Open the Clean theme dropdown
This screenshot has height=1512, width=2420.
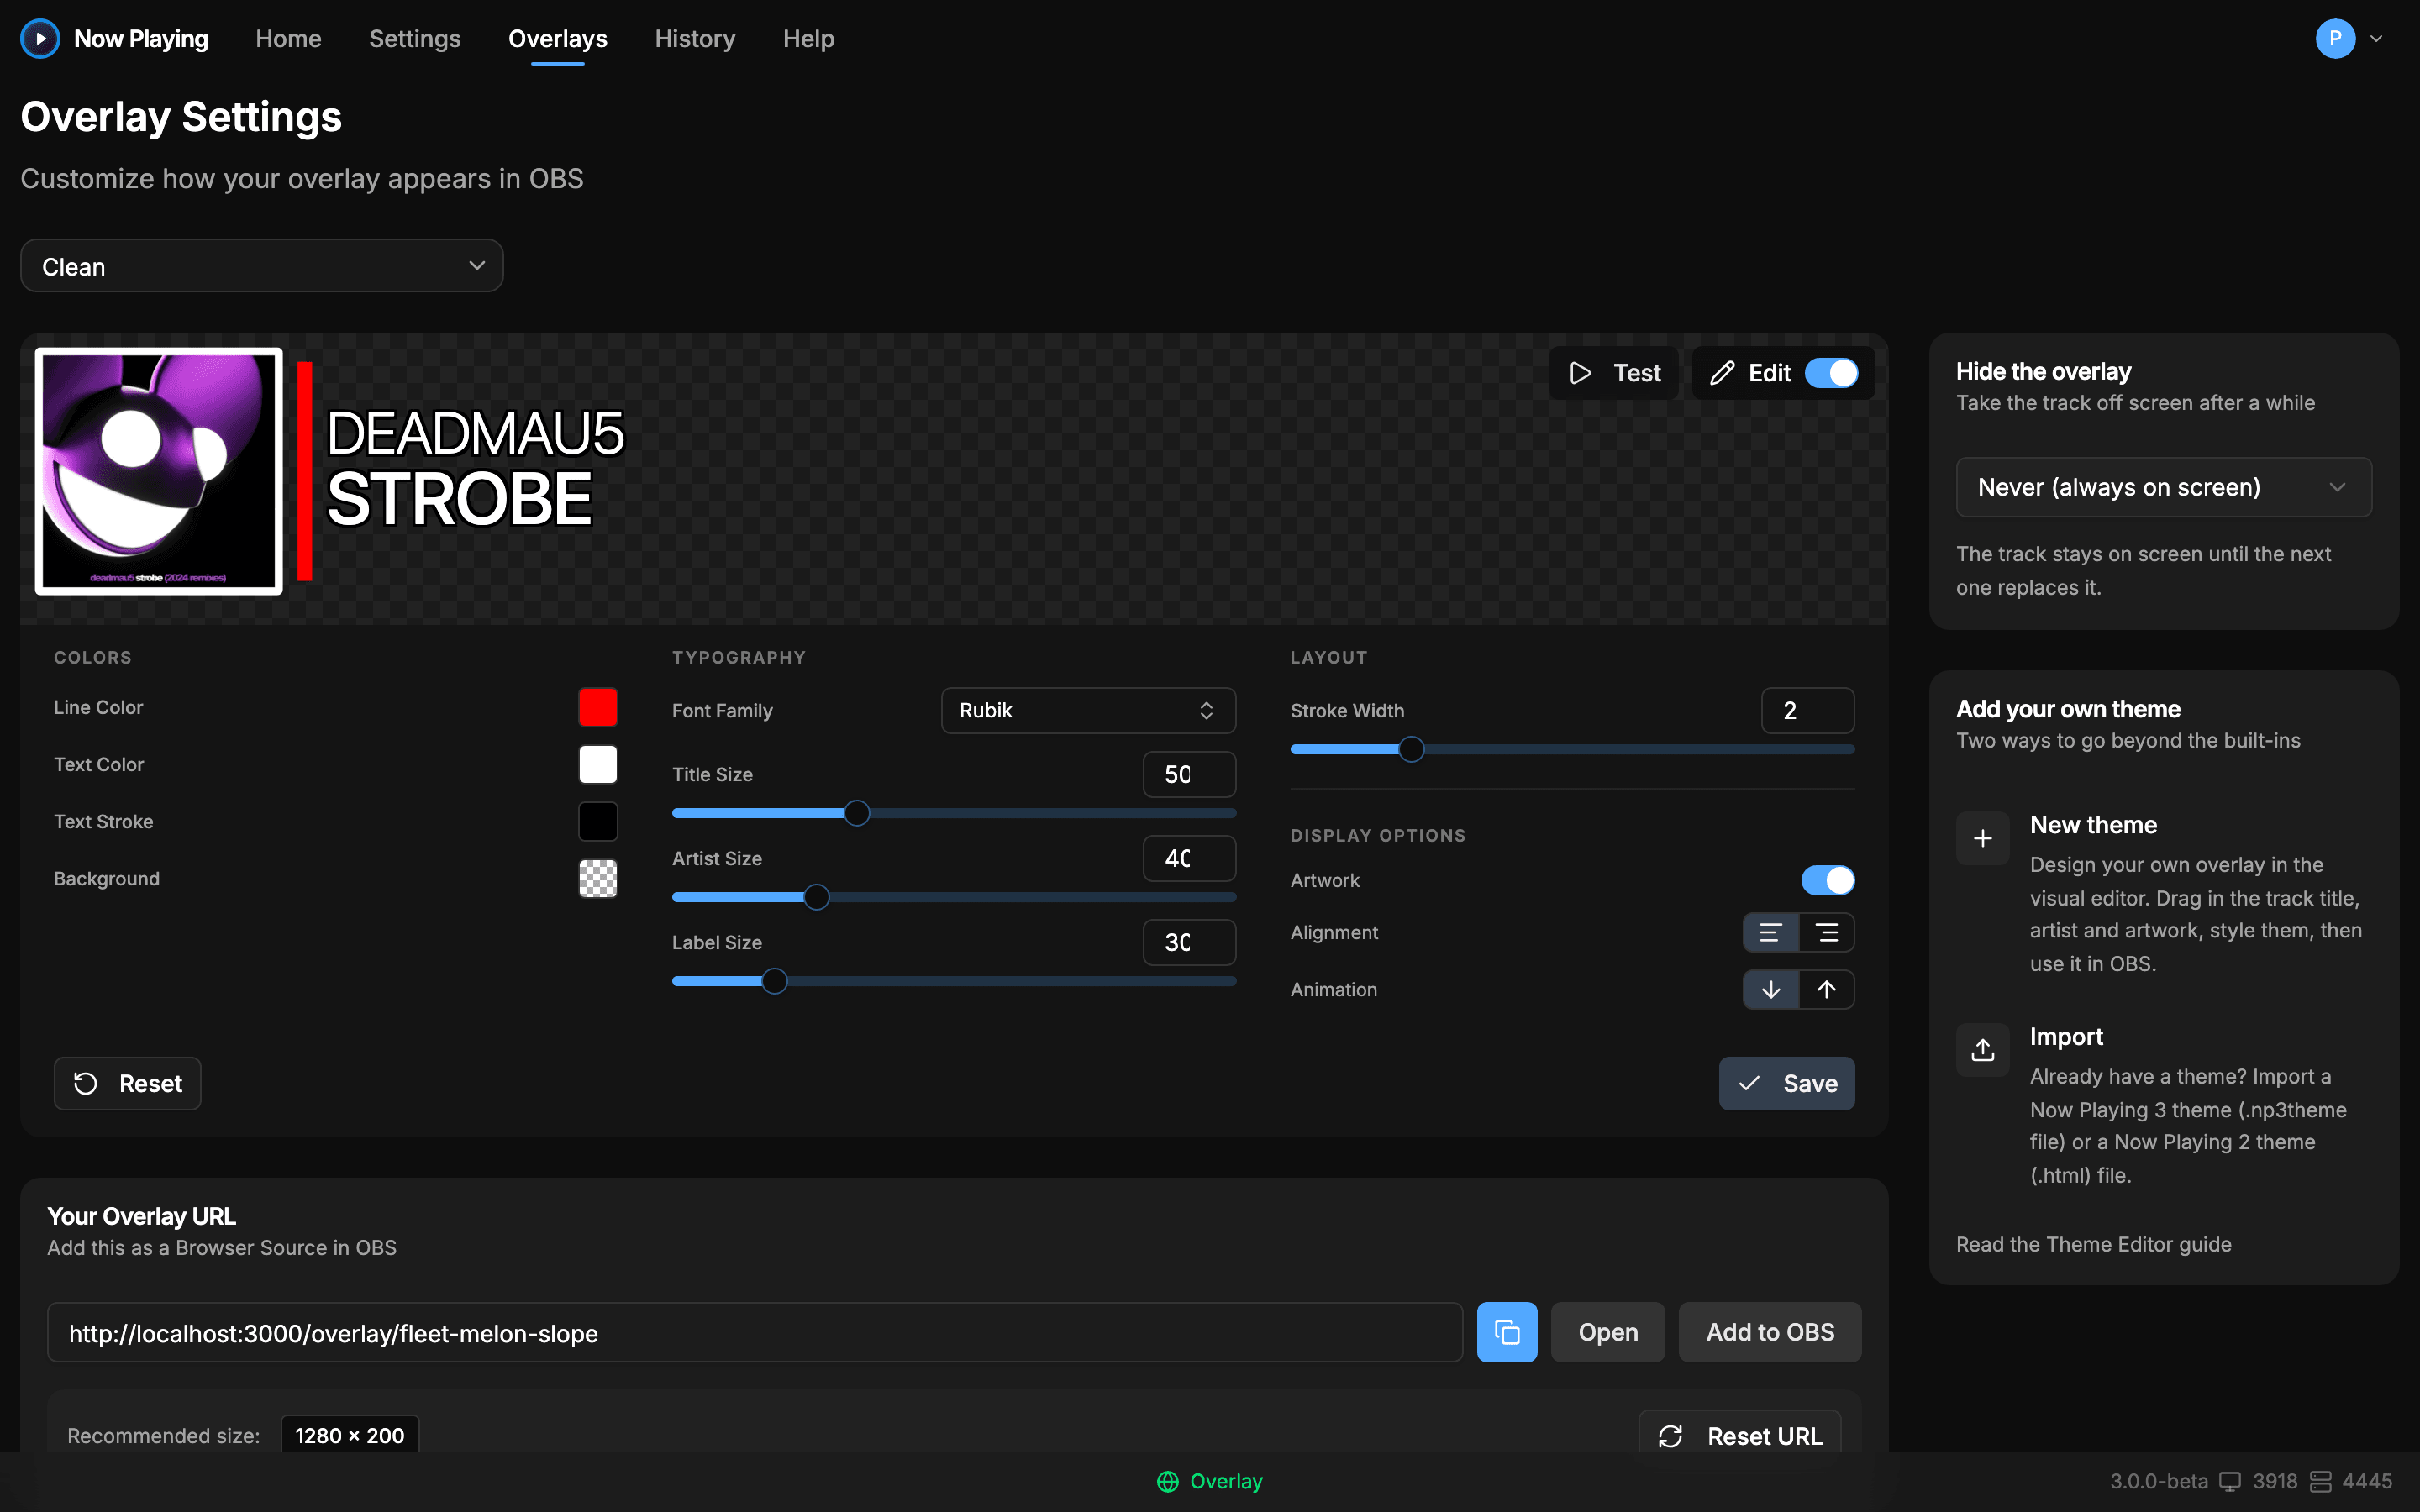pyautogui.click(x=262, y=266)
